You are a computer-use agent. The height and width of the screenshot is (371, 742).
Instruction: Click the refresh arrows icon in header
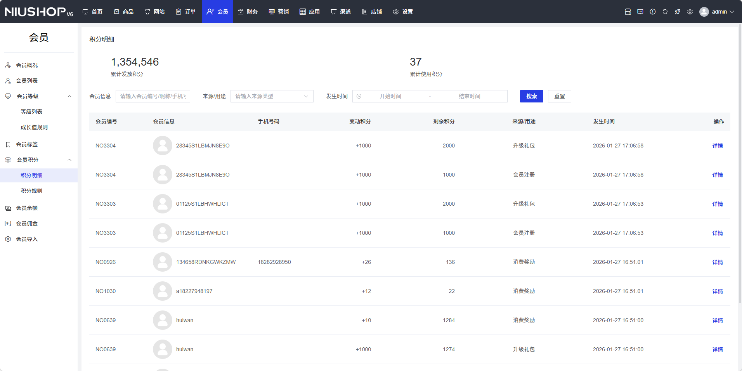pos(665,12)
